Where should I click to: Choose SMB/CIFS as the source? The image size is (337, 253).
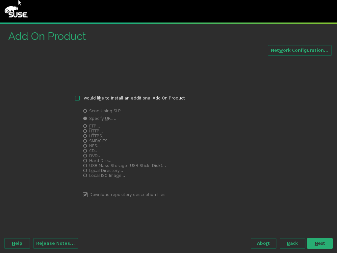point(85,141)
